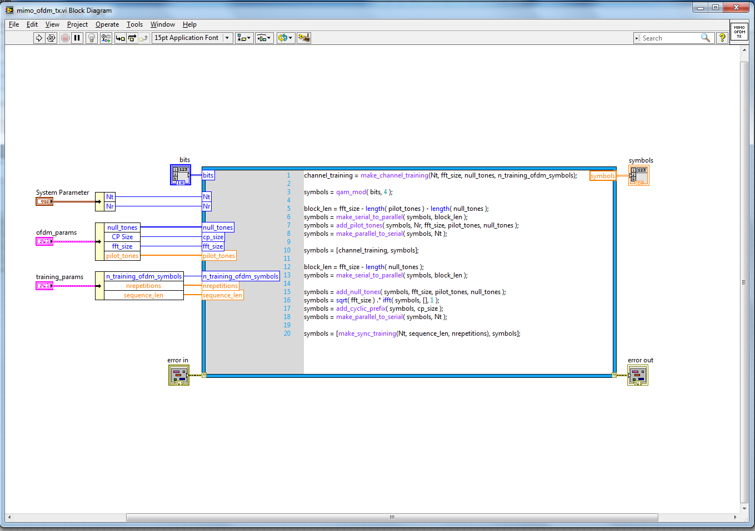Viewport: 755px width, 531px height.
Task: Open the File menu
Action: click(14, 24)
